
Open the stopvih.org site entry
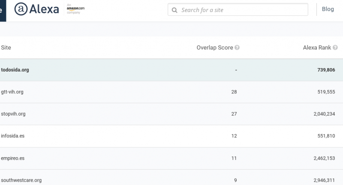click(x=13, y=114)
